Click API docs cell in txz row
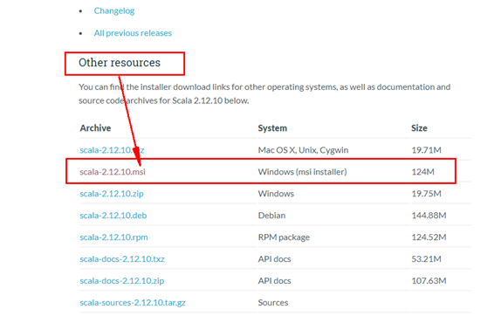Screen dimensions: 501x330 pos(274,258)
